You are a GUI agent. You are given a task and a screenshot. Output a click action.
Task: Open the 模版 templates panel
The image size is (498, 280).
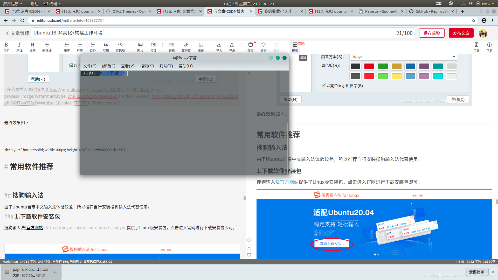tap(295, 47)
